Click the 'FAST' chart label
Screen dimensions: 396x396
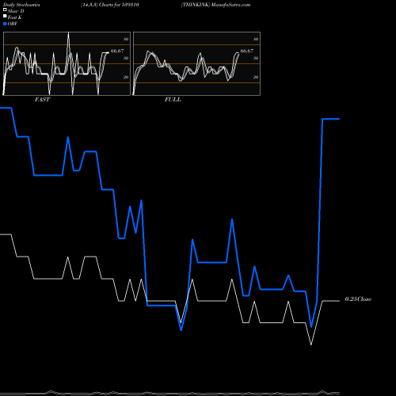tap(42, 100)
